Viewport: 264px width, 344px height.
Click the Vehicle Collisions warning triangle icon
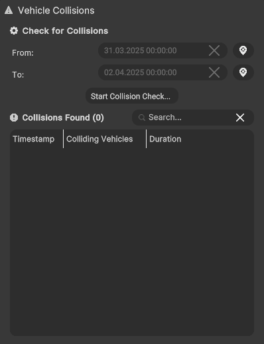[9, 11]
